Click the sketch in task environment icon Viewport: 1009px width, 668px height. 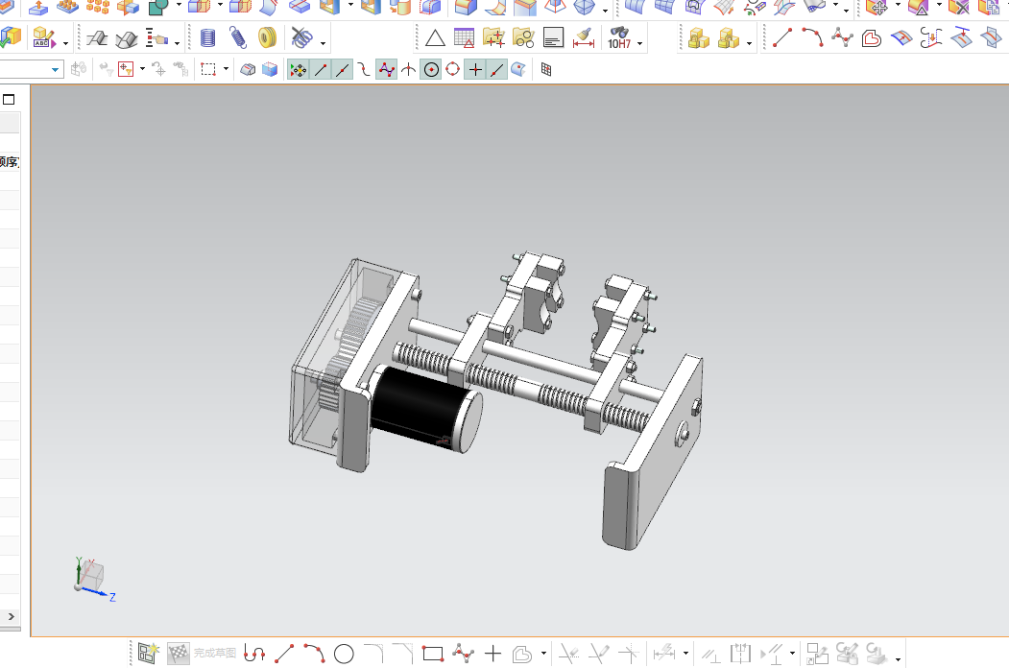[x=148, y=654]
